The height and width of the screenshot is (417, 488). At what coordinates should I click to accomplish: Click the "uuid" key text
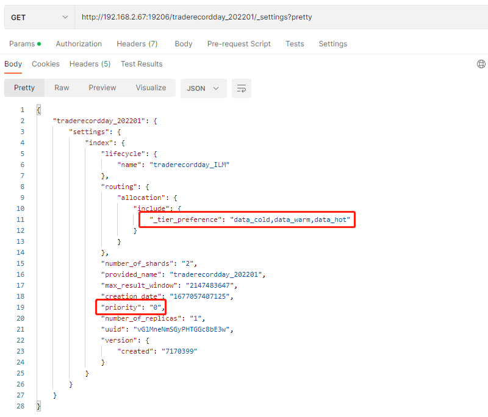pyautogui.click(x=113, y=329)
